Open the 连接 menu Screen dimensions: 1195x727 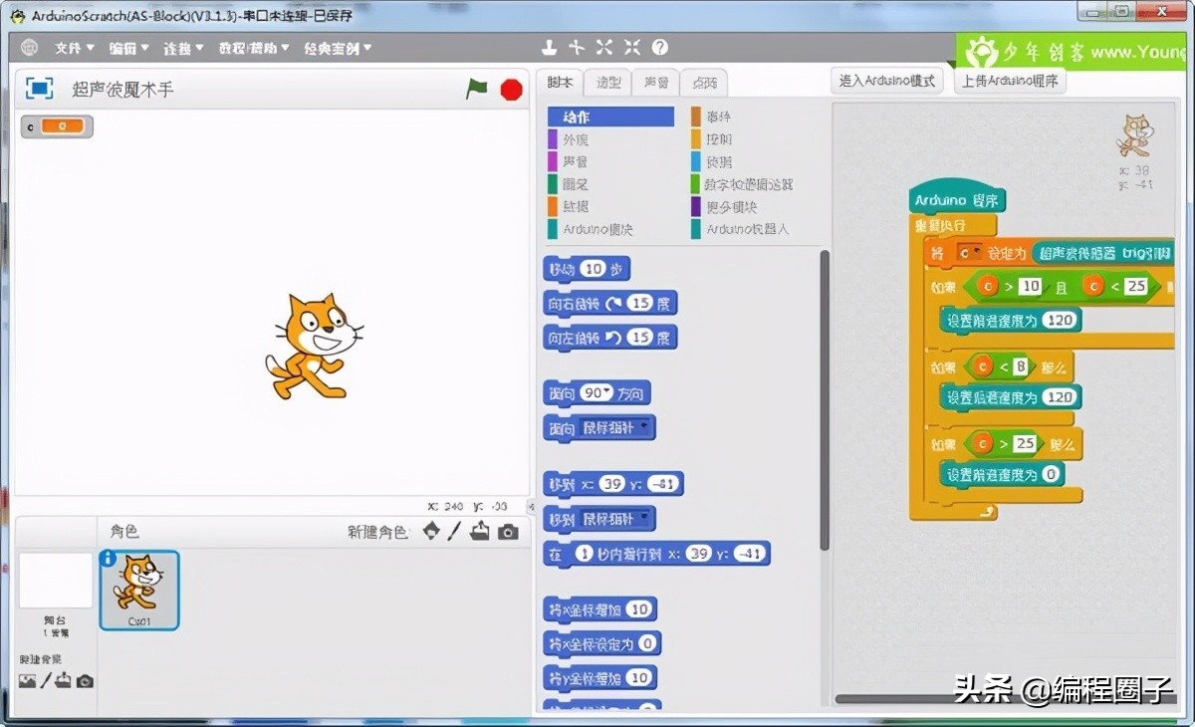184,48
